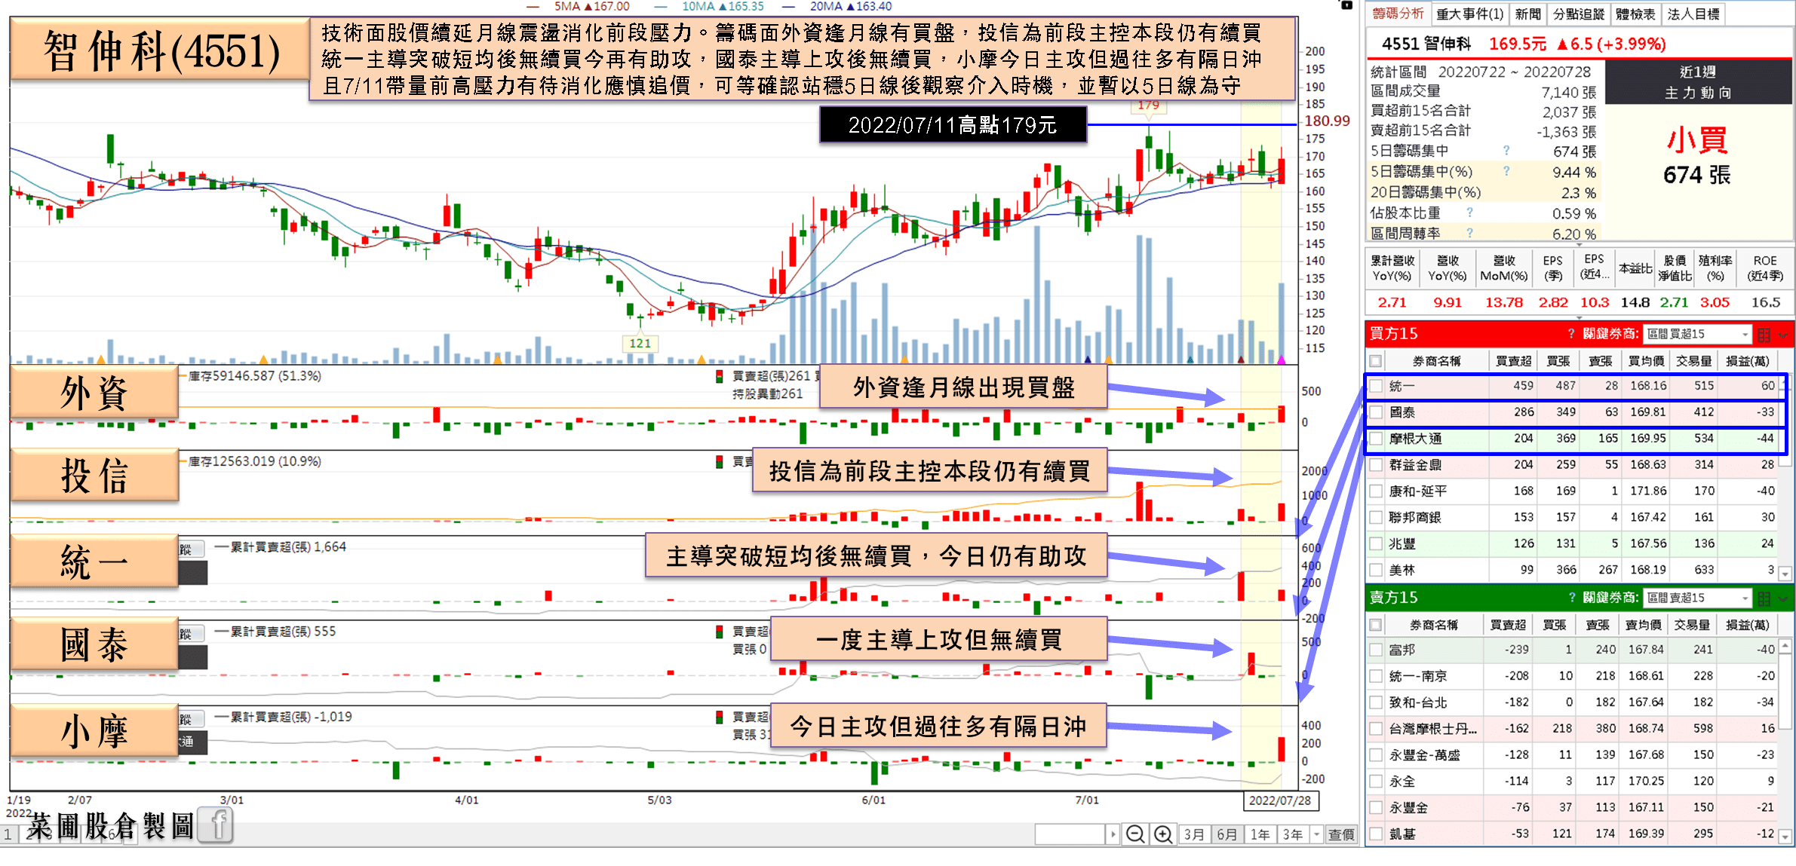Check the box for broker 康和-延平
Screen dimensions: 1796x866
(x=1377, y=491)
